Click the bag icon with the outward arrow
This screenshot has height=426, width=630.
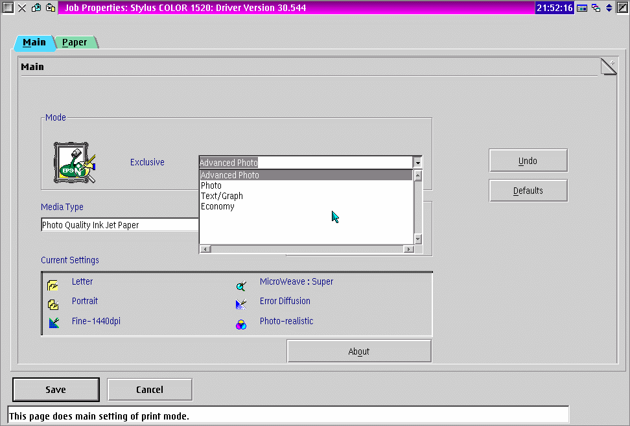pos(36,8)
